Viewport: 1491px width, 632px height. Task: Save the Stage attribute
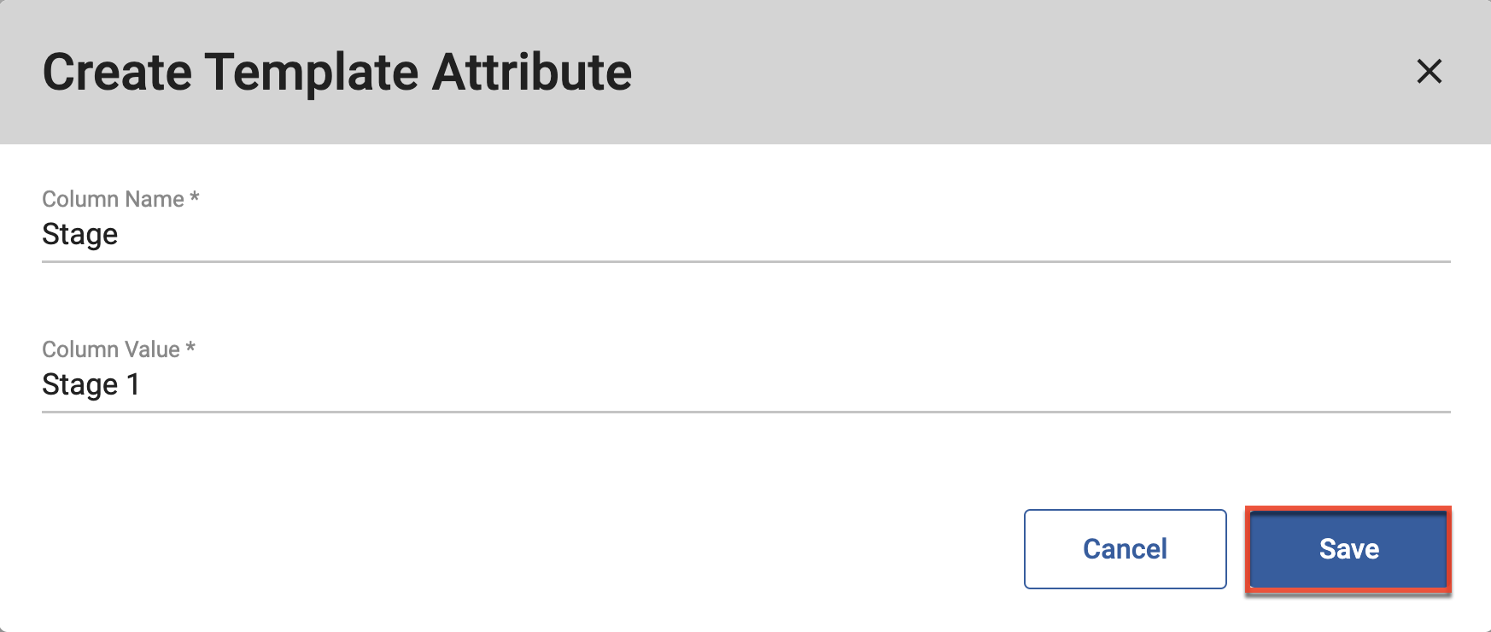(x=1348, y=549)
